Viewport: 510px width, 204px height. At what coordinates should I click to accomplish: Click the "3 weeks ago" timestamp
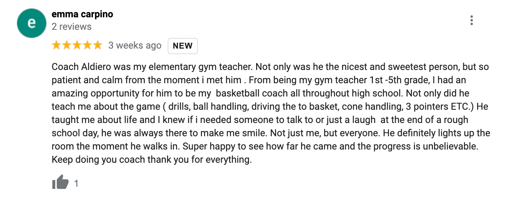point(135,46)
